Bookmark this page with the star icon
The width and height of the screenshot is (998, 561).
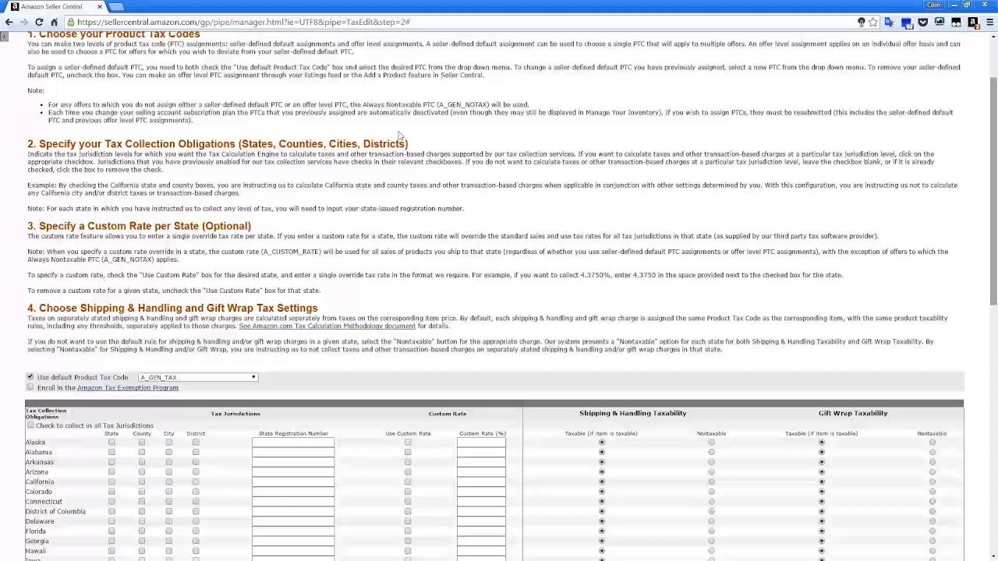(x=873, y=22)
